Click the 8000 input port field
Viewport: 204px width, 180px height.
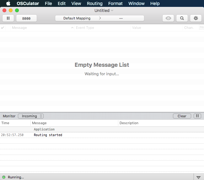(26, 18)
